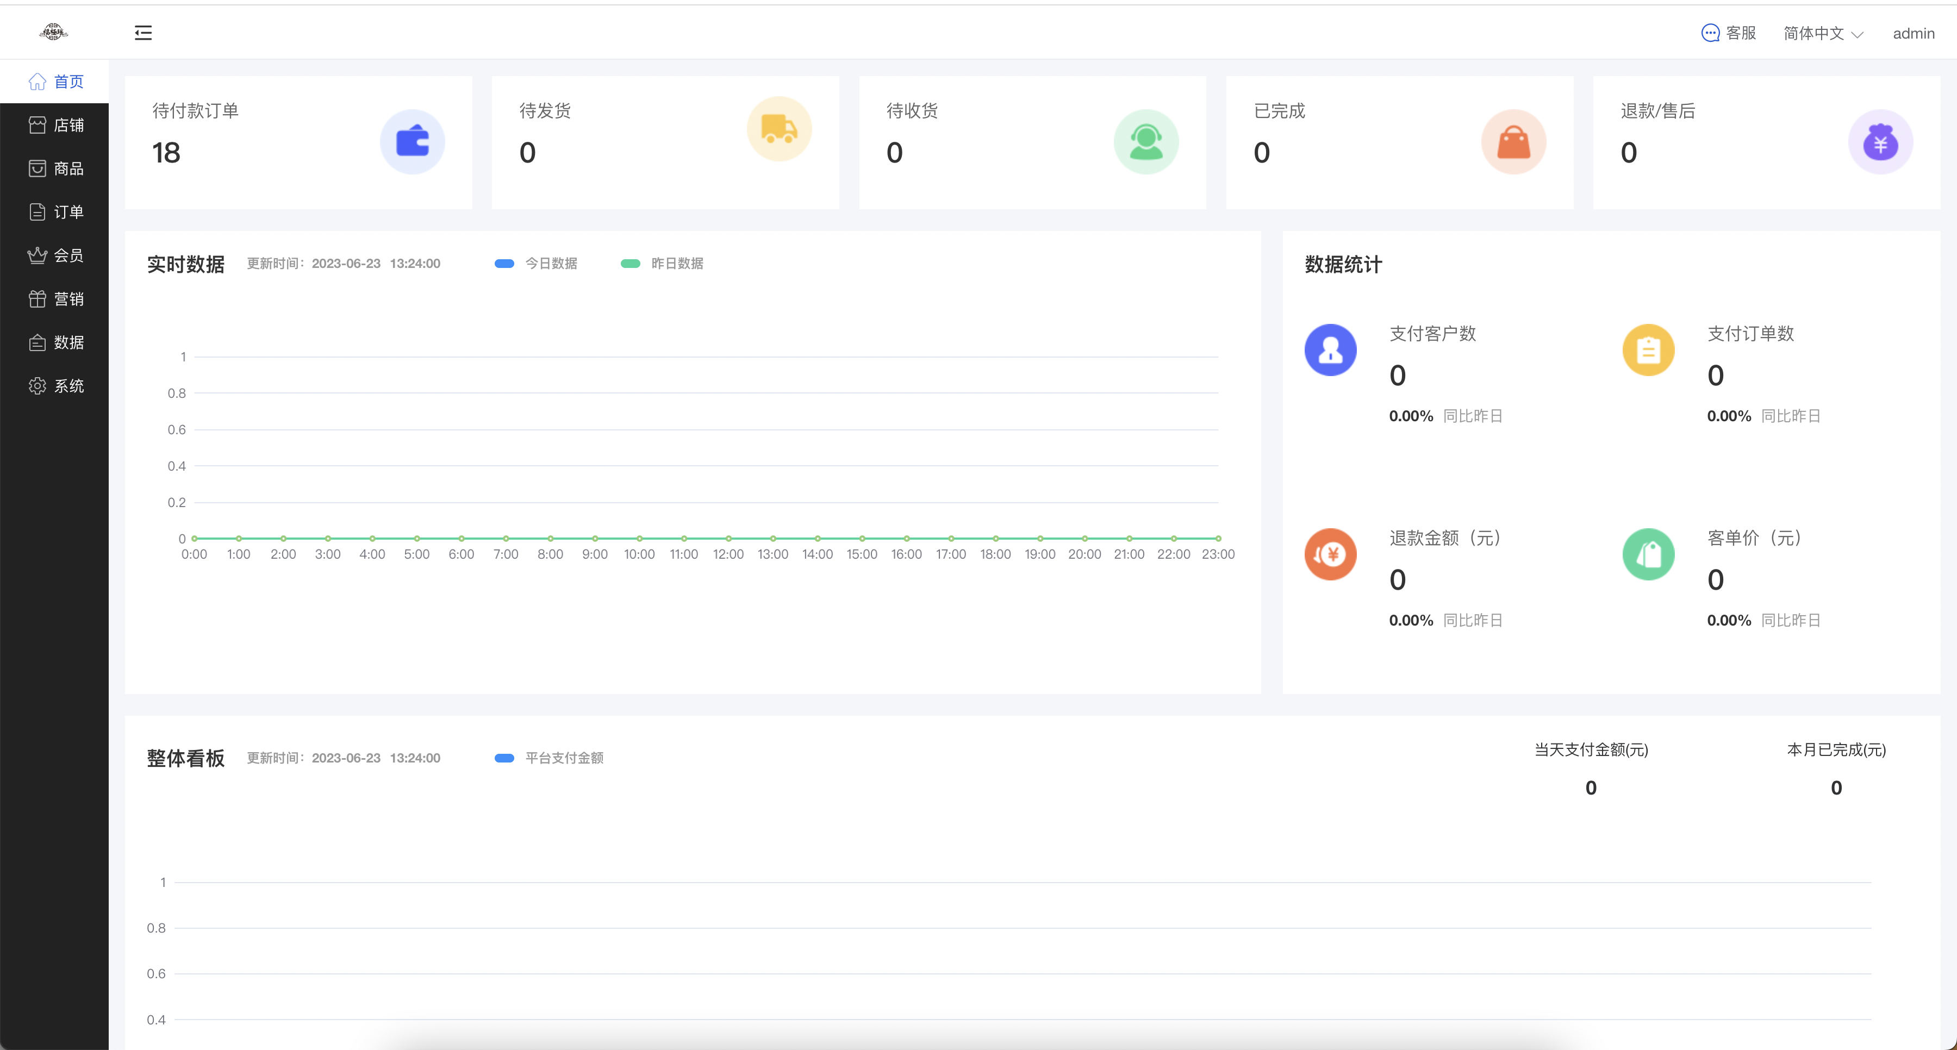Image resolution: width=1957 pixels, height=1050 pixels.
Task: Click the bag icon next to 商品
Action: [37, 168]
